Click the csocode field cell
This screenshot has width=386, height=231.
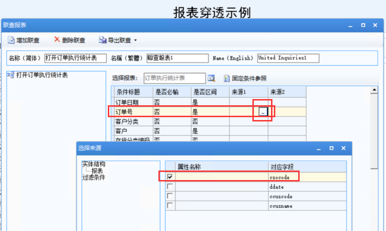coord(307,177)
